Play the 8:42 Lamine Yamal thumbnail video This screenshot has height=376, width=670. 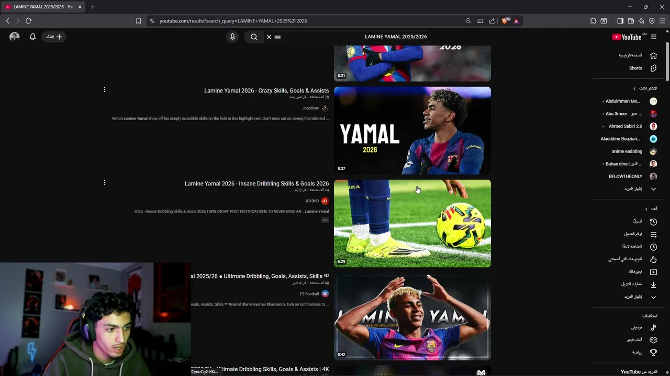pos(412,316)
